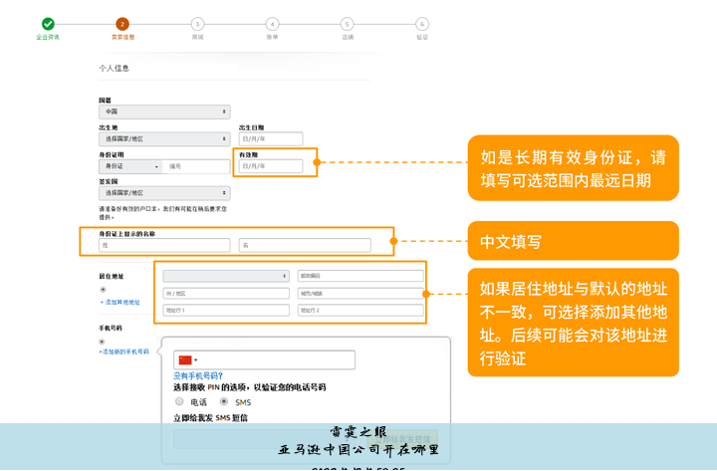Click the 选择接收 PIN 的选项 instruction text
The width and height of the screenshot is (717, 471).
pos(249,387)
